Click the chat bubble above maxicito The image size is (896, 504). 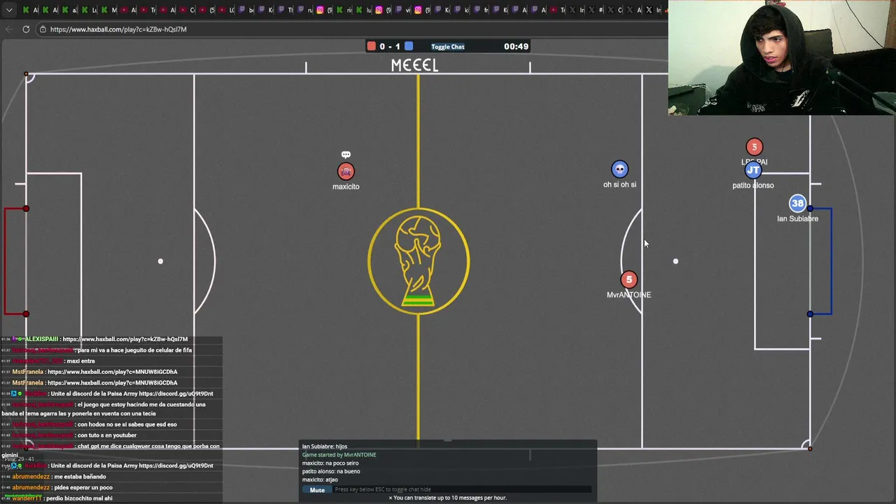point(346,155)
